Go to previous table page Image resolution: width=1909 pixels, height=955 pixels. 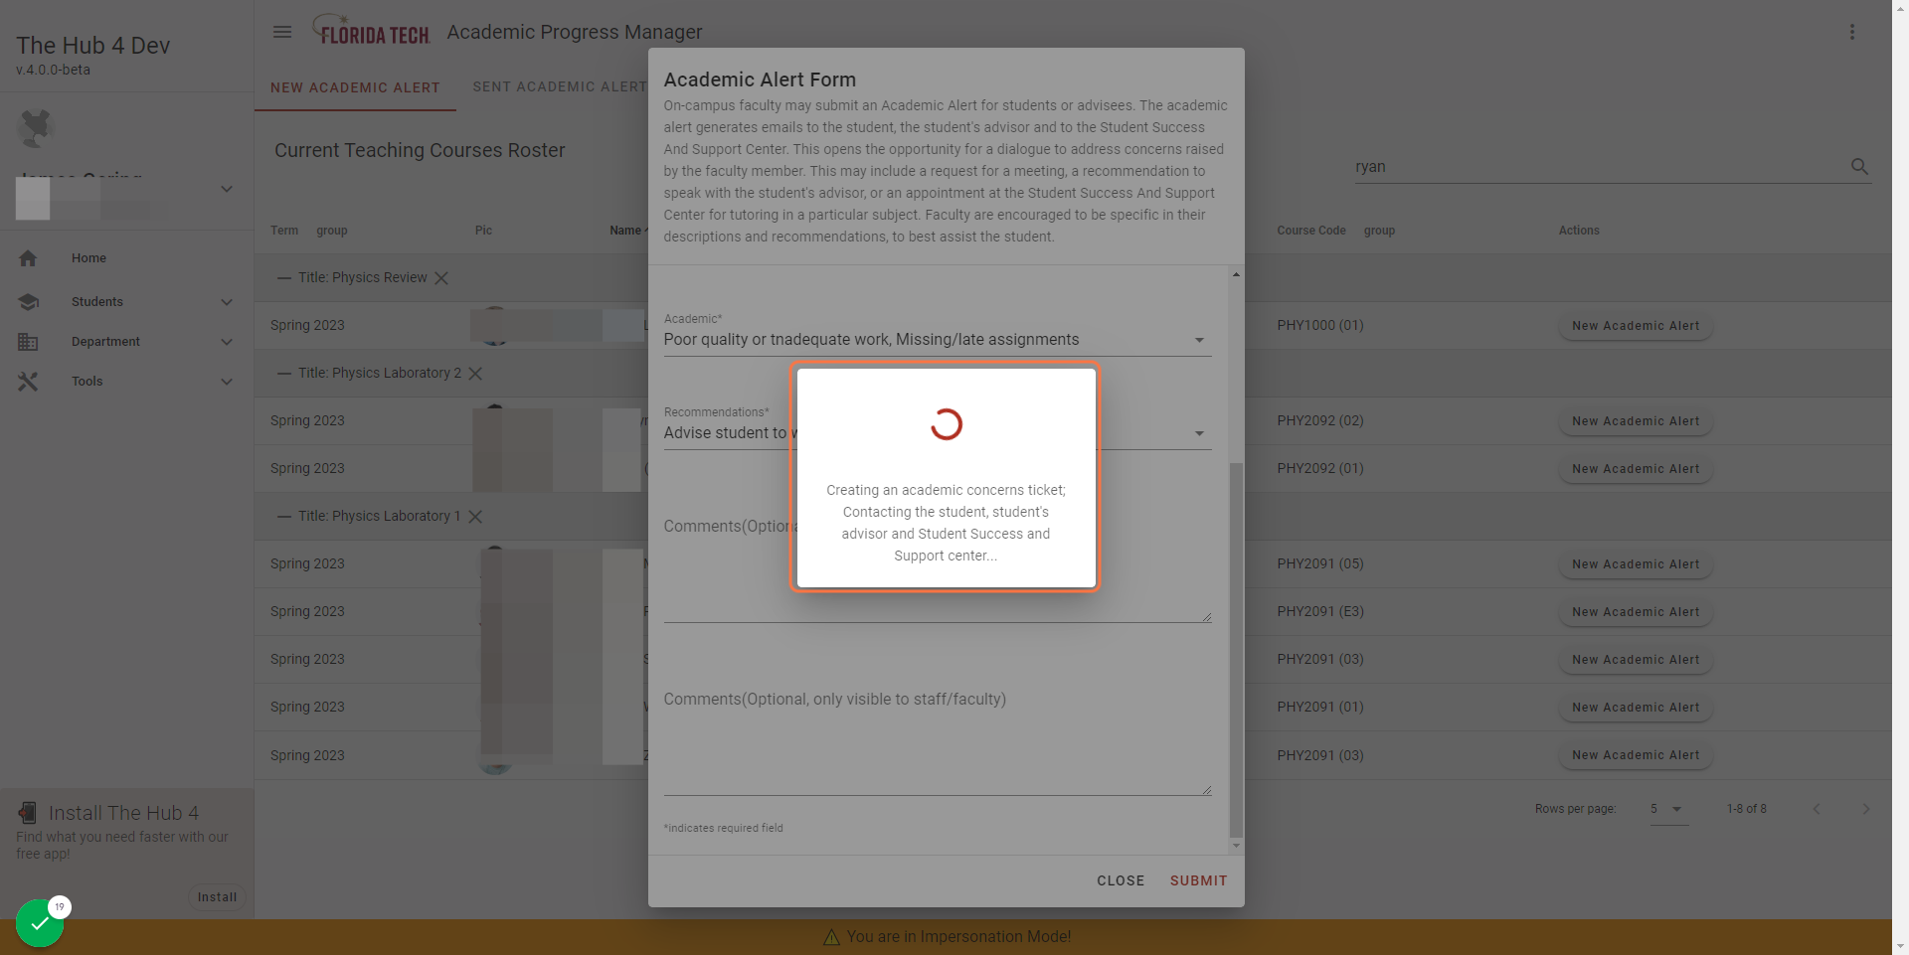point(1817,809)
